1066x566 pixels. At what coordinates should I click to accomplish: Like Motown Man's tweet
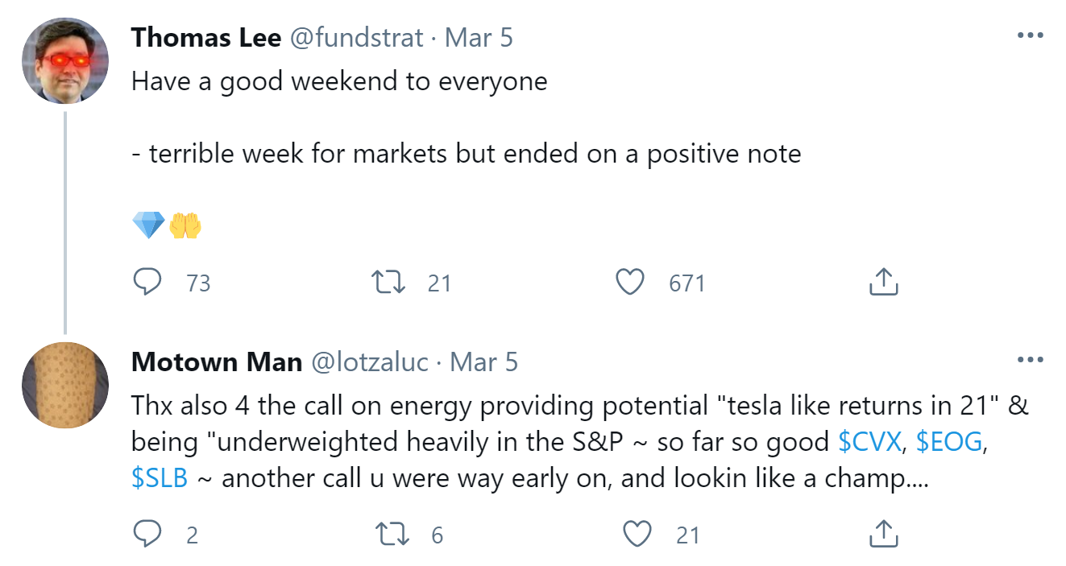click(637, 535)
